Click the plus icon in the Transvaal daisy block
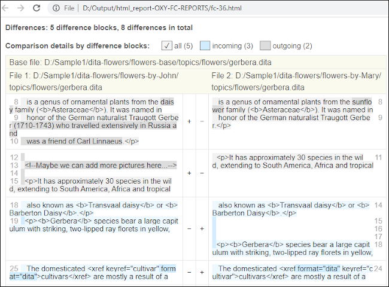The width and height of the screenshot is (389, 287). click(x=202, y=228)
